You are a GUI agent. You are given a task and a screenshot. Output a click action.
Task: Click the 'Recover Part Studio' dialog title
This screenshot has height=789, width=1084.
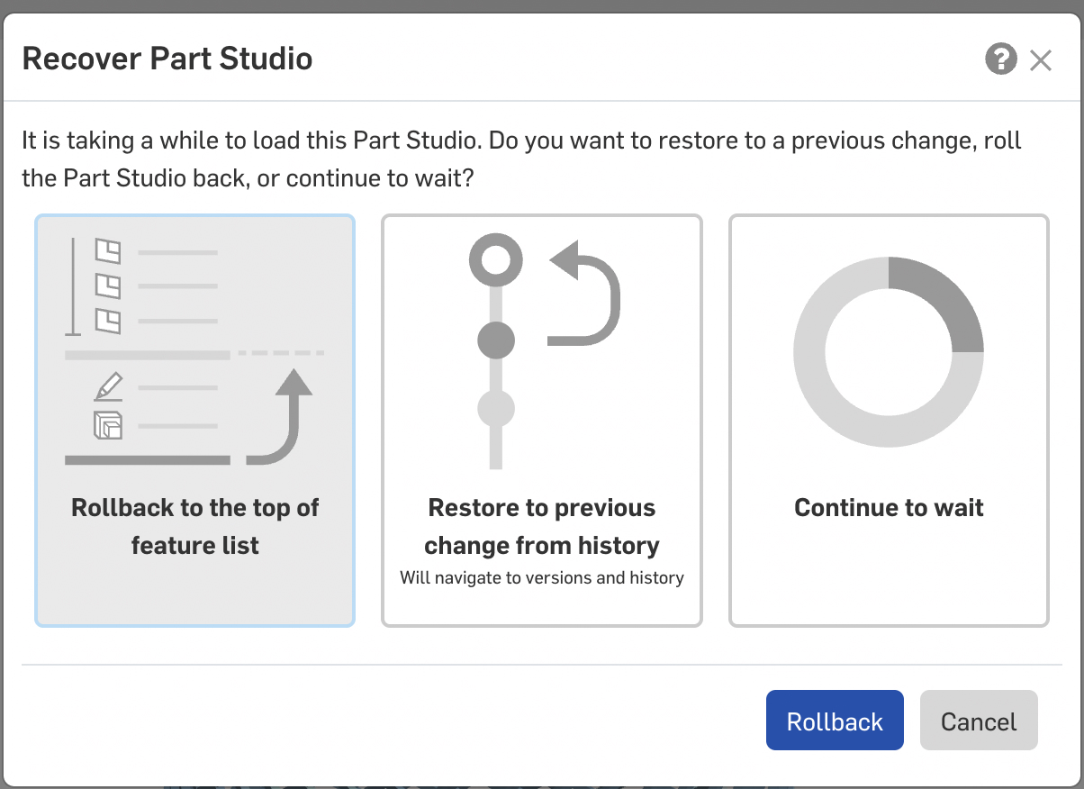(167, 59)
